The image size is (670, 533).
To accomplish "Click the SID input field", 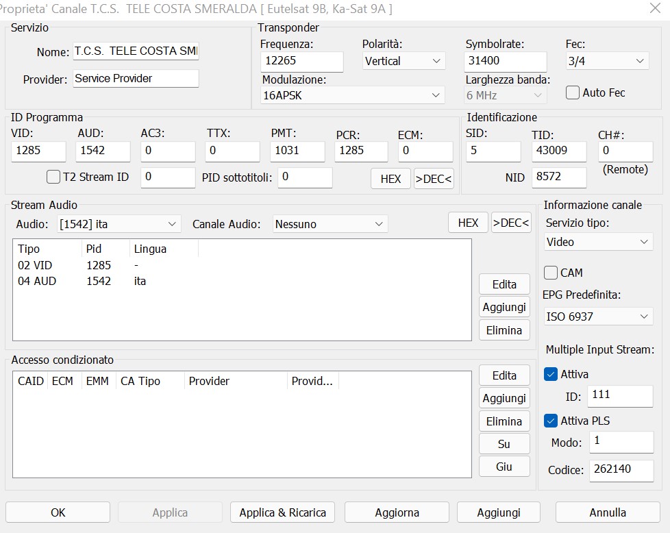I will pyautogui.click(x=493, y=151).
